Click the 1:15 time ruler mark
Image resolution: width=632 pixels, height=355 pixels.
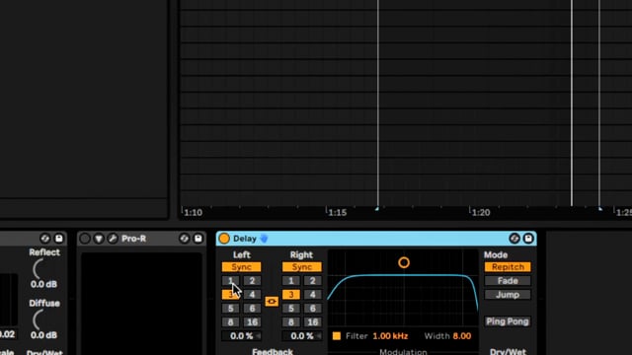click(x=337, y=213)
